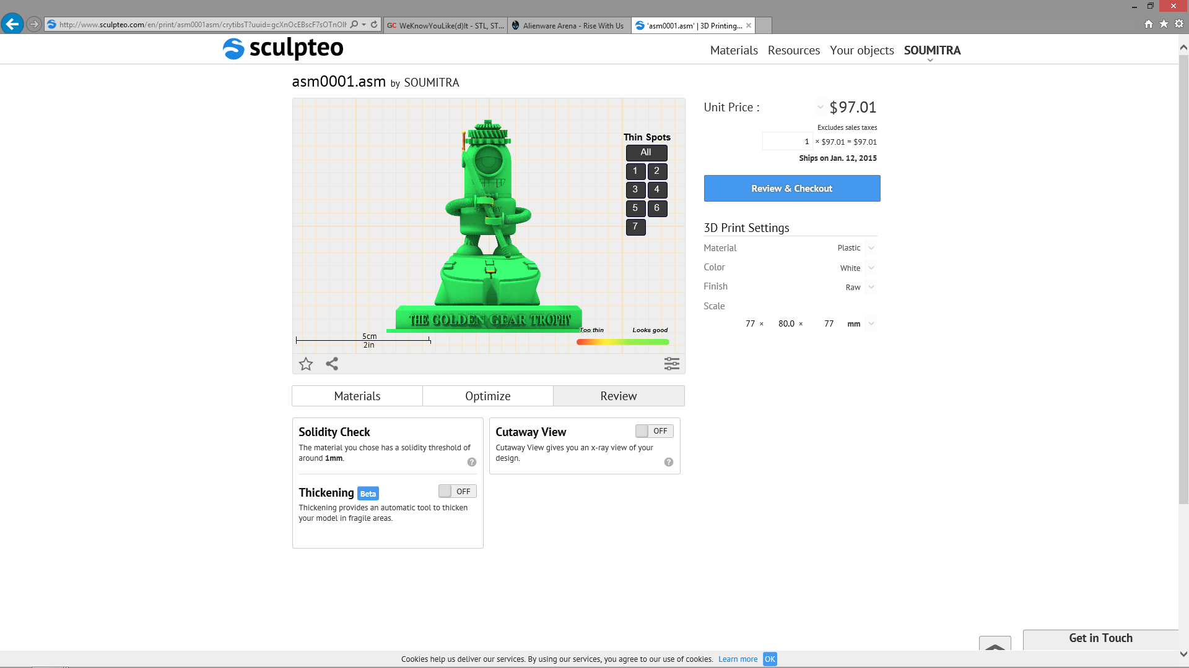Toggle the Thickening switch on
1189x668 pixels.
coord(458,491)
